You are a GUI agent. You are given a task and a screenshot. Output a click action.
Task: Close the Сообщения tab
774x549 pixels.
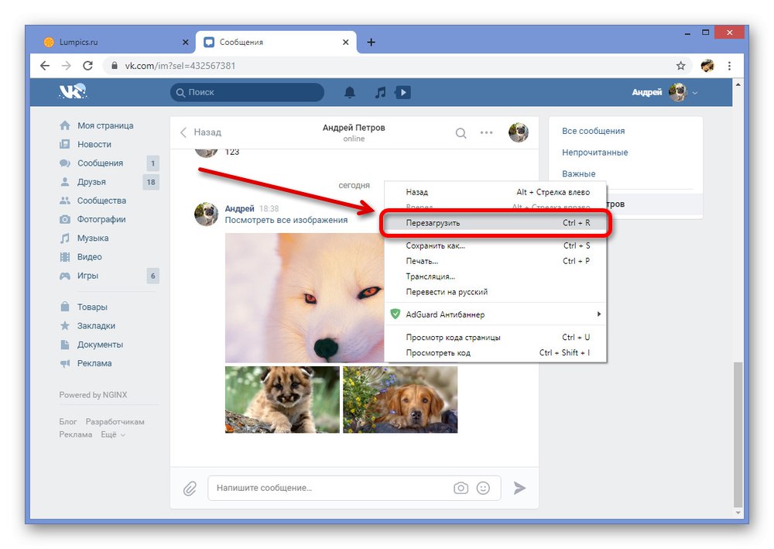(x=345, y=43)
